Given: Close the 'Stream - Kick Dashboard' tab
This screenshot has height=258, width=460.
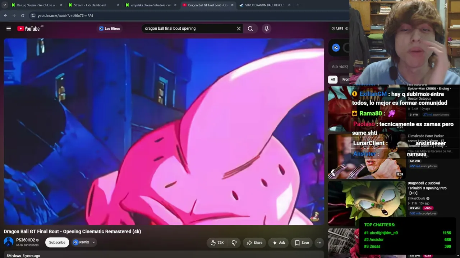Looking at the screenshot, I should [118, 5].
